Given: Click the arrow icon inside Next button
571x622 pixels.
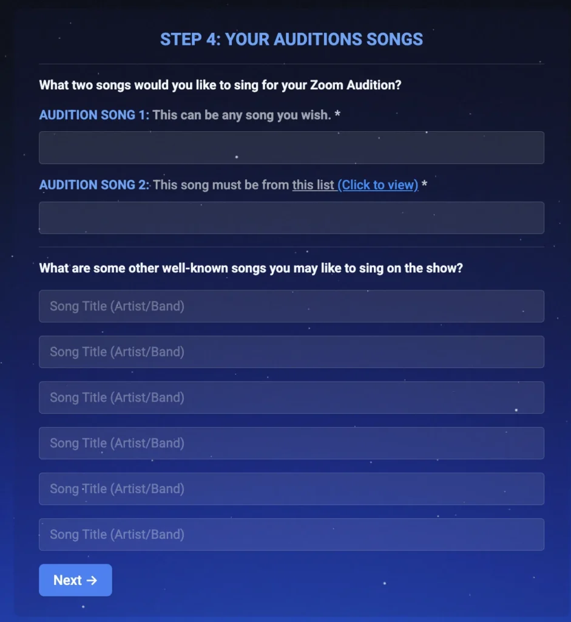Looking at the screenshot, I should [x=92, y=580].
